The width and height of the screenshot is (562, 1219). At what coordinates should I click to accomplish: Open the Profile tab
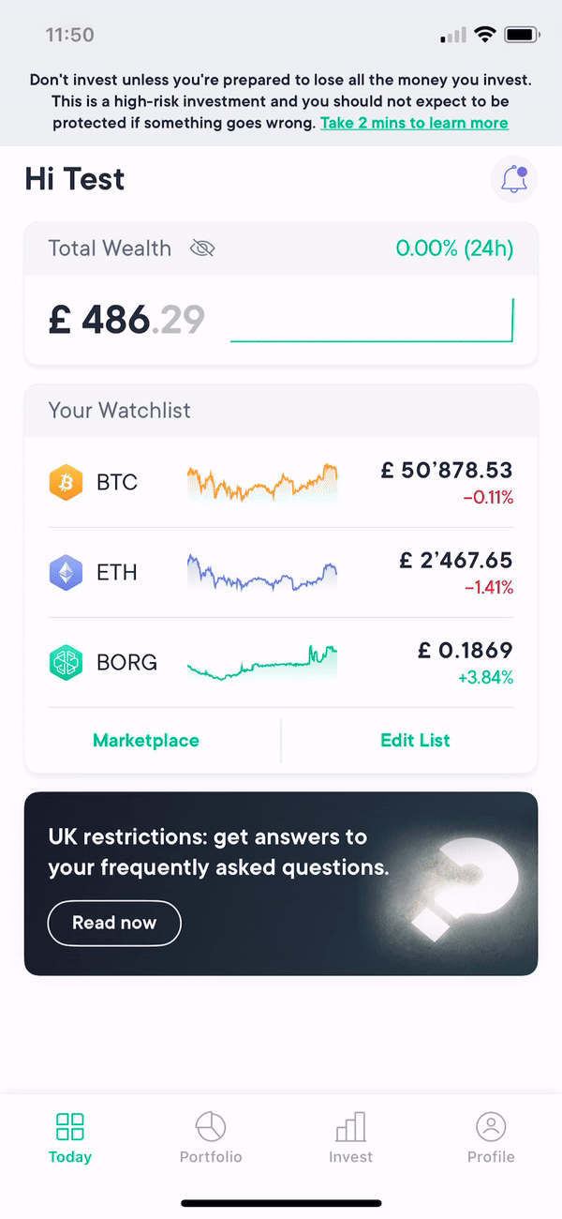click(x=491, y=1138)
